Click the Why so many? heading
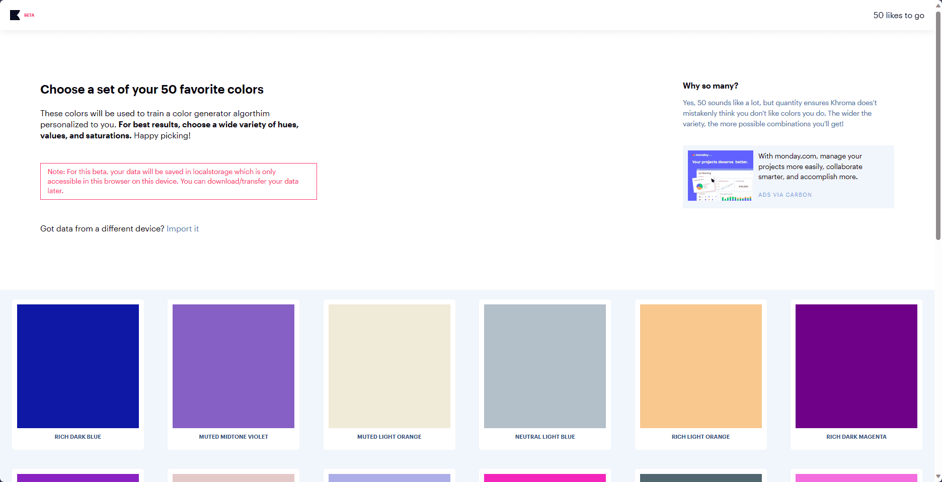The image size is (942, 482). pyautogui.click(x=711, y=86)
